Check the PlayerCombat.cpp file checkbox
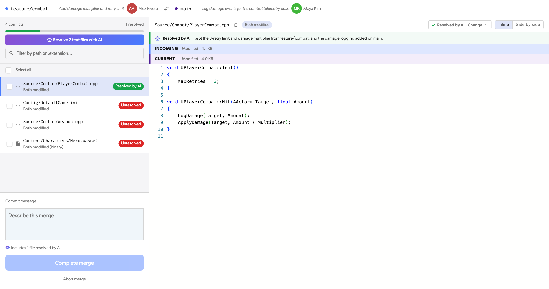Screen dimensions: 549x289 click(x=9, y=87)
